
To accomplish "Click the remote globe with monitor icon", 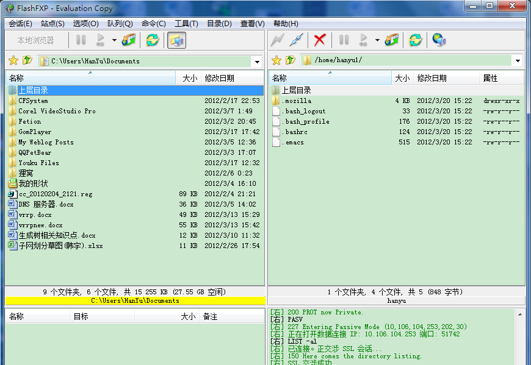I will tap(439, 40).
